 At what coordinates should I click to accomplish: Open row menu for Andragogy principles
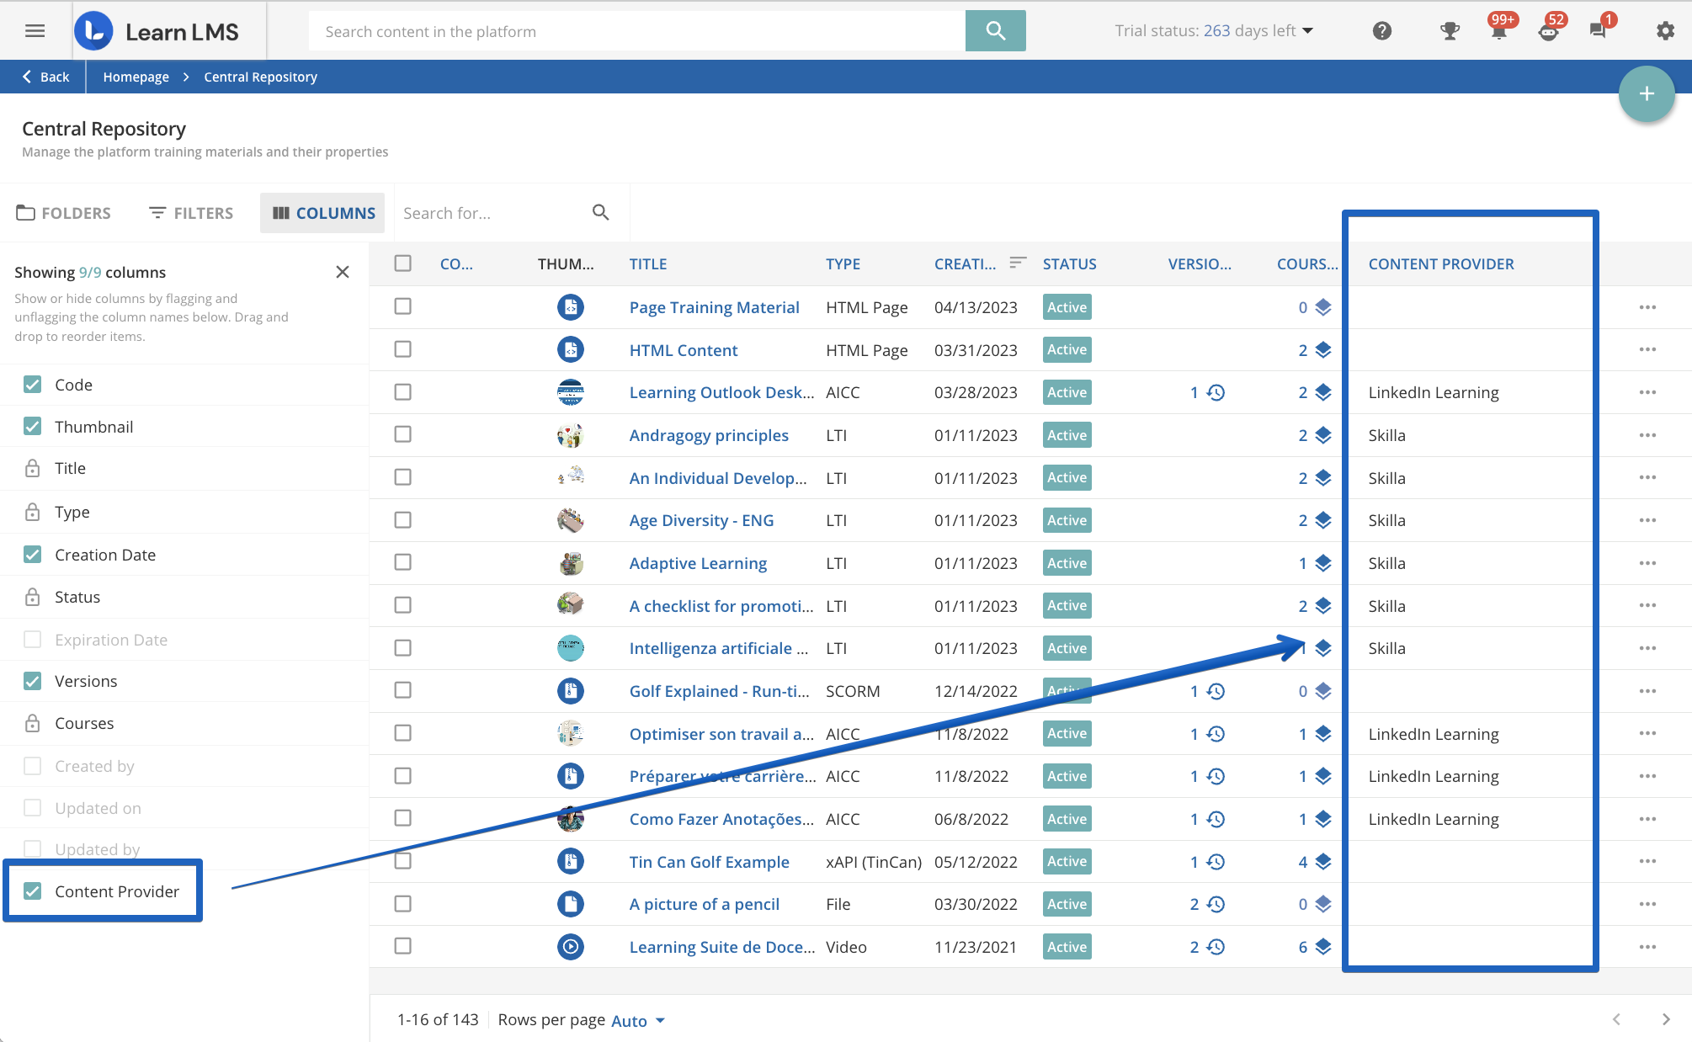(1647, 435)
